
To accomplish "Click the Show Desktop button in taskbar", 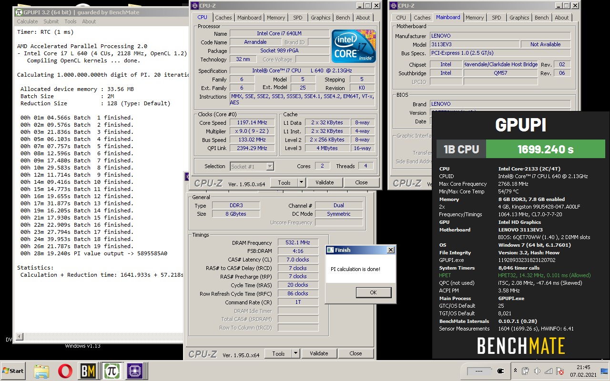I will (604, 371).
